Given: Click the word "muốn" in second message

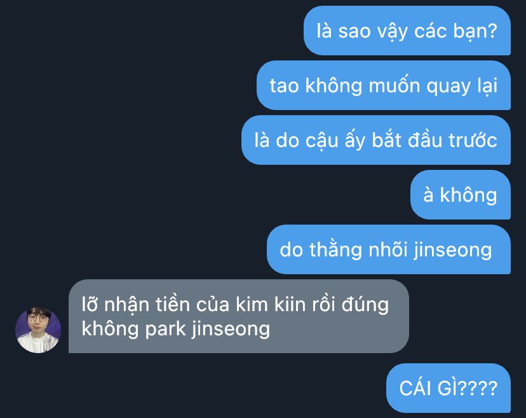Looking at the screenshot, I should point(394,85).
